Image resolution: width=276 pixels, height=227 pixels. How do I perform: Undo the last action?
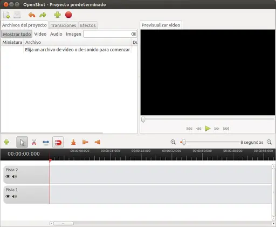[32, 15]
